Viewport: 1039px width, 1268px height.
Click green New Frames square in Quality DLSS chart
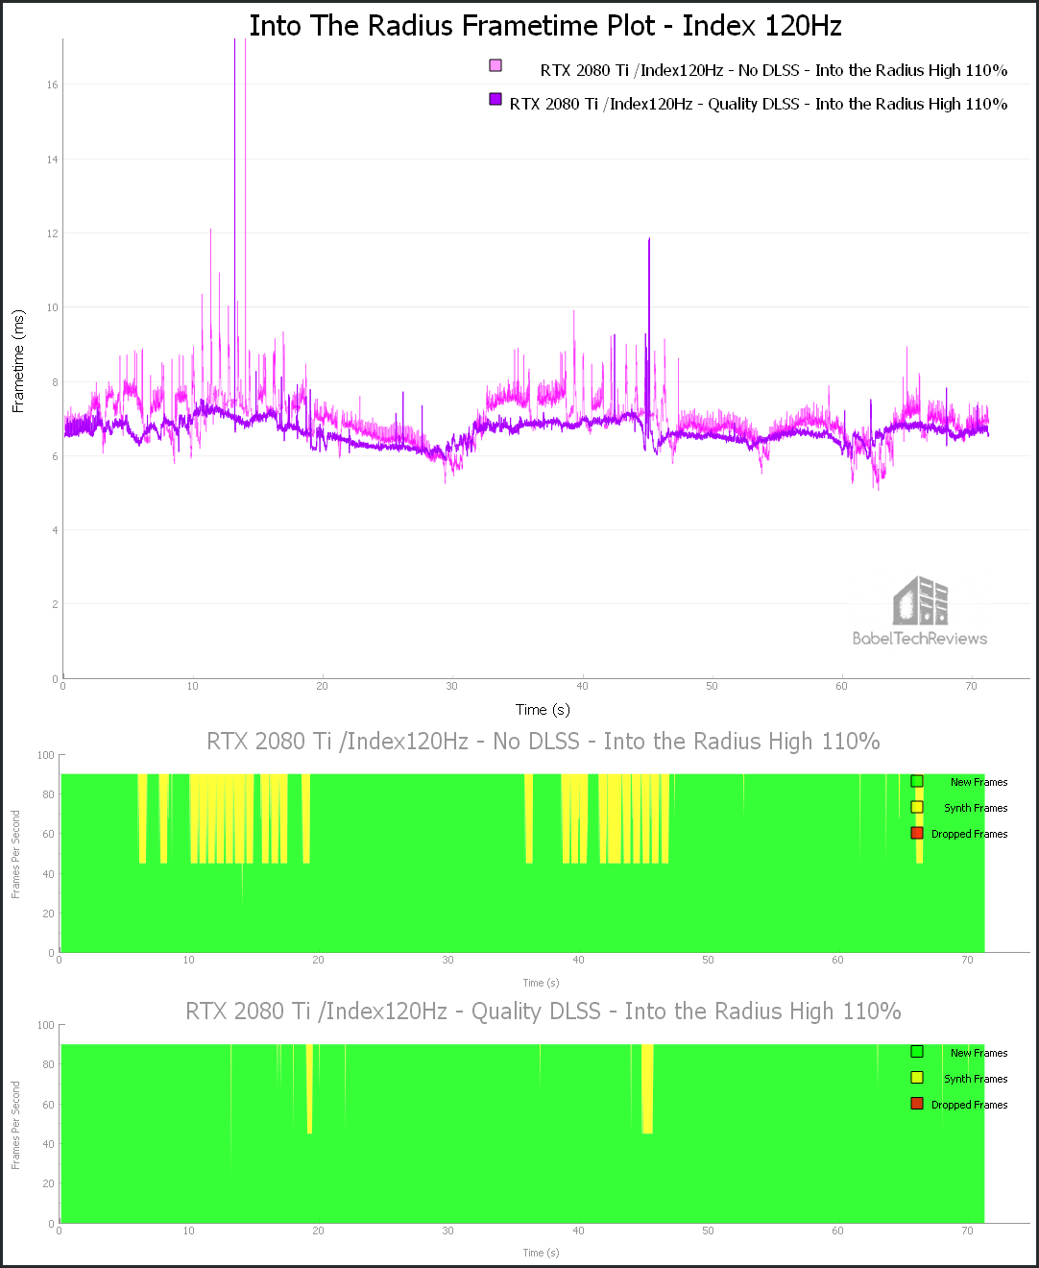click(917, 1053)
